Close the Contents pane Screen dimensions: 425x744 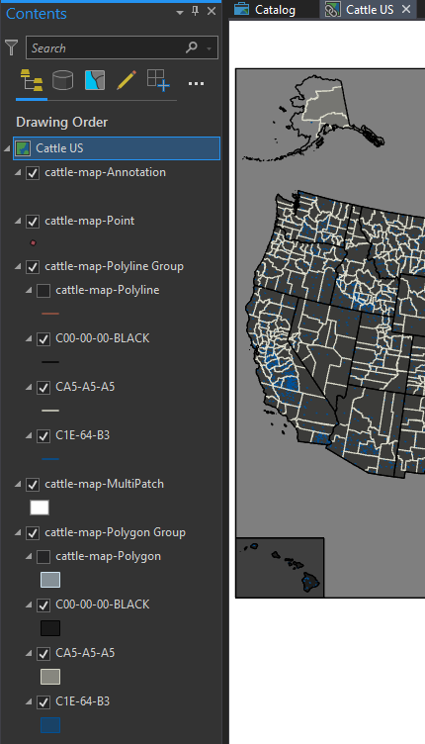coord(212,12)
